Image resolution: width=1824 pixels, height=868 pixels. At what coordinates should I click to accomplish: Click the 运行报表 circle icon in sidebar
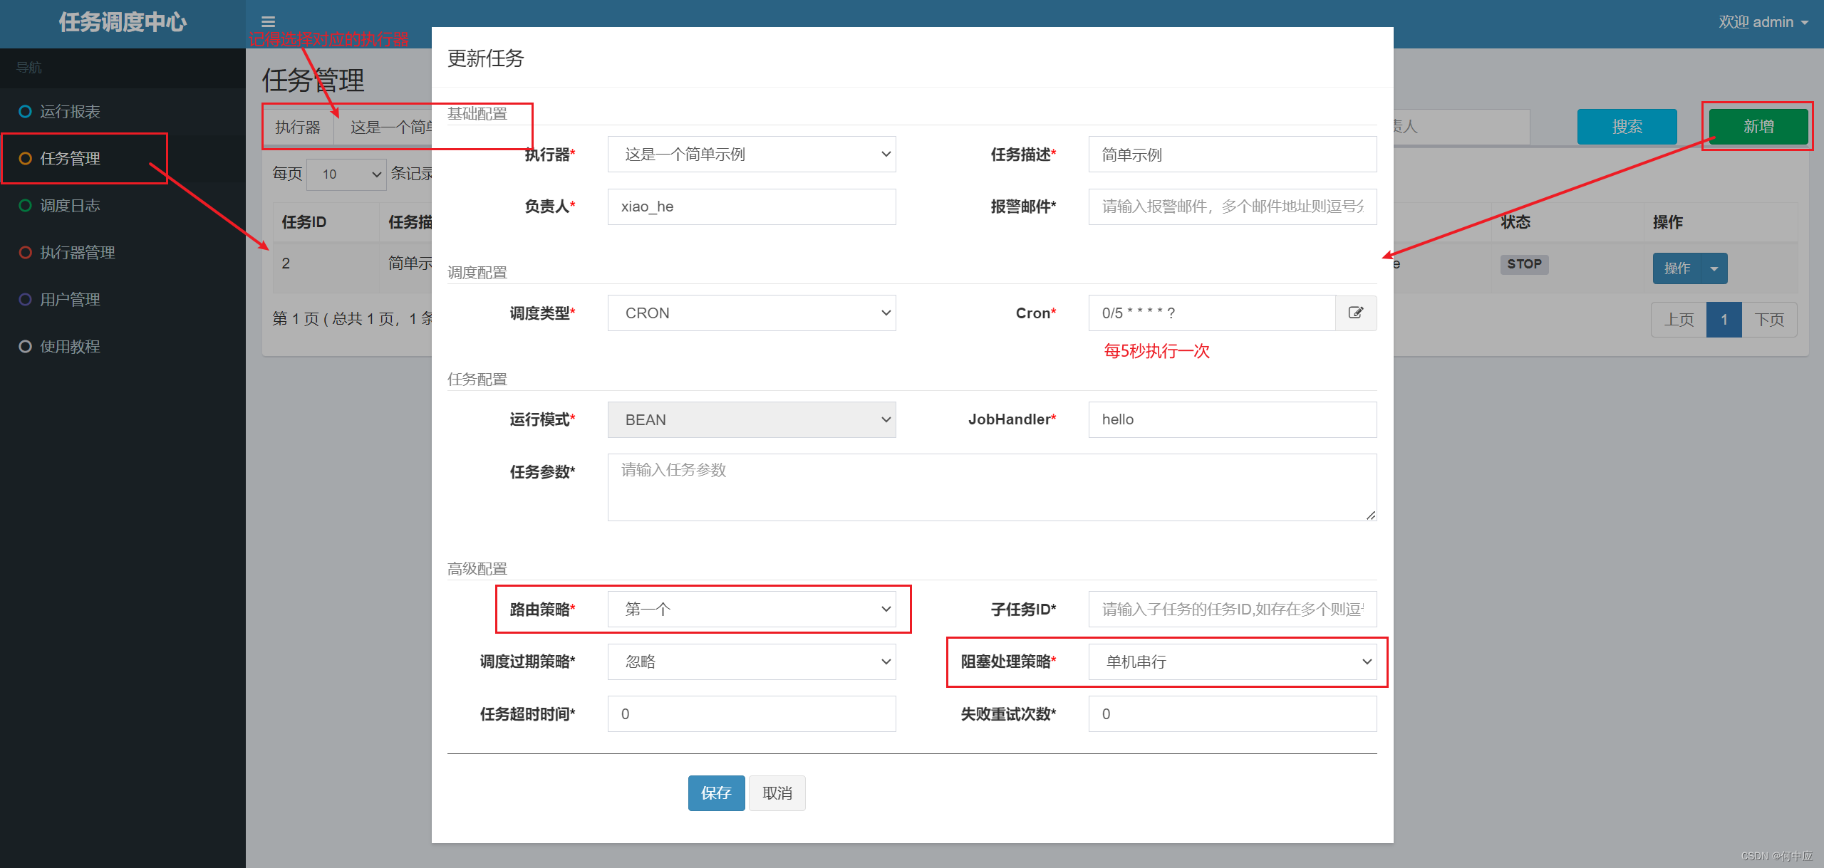click(x=25, y=112)
